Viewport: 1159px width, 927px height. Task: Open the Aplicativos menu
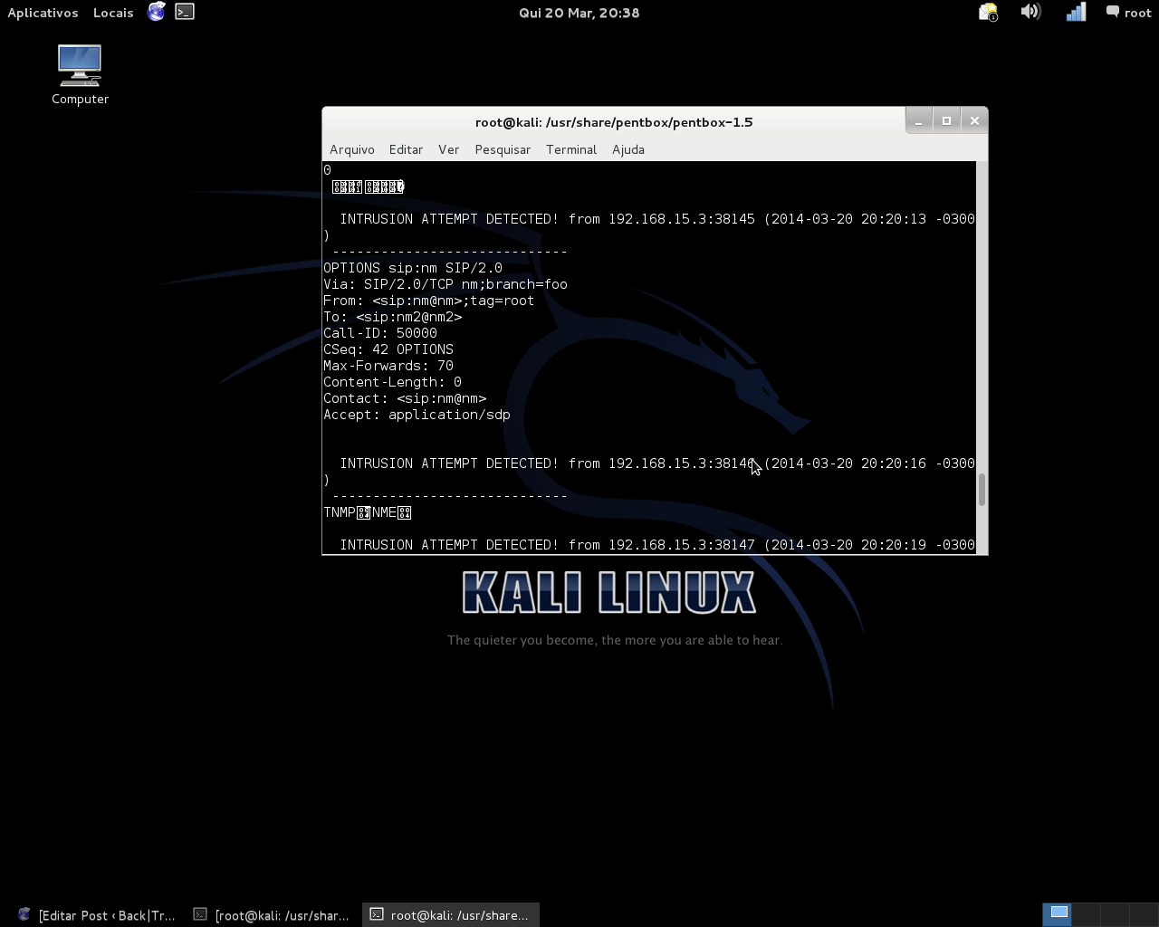click(x=43, y=13)
